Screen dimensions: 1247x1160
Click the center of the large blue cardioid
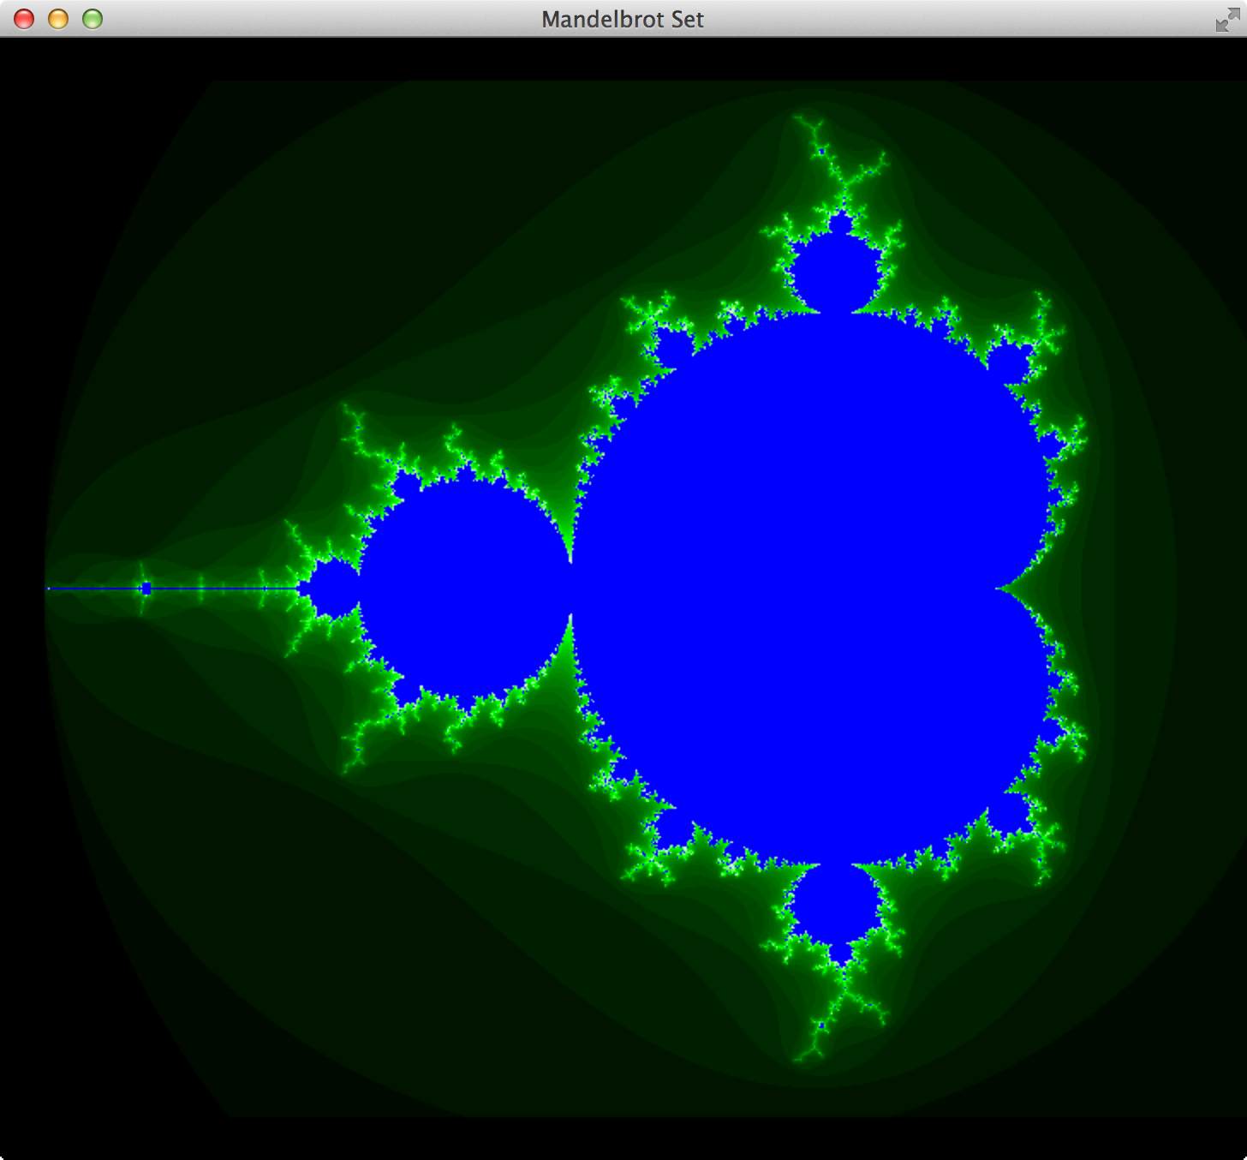814,589
